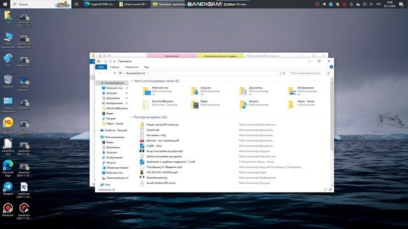This screenshot has width=408, height=229.
Task: Switch to details view in status bar
Action: tap(326, 190)
